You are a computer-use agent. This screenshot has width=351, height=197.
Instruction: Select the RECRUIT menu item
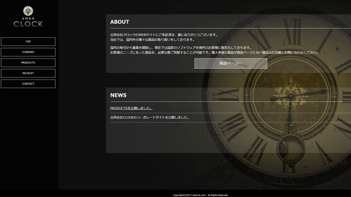(x=28, y=73)
